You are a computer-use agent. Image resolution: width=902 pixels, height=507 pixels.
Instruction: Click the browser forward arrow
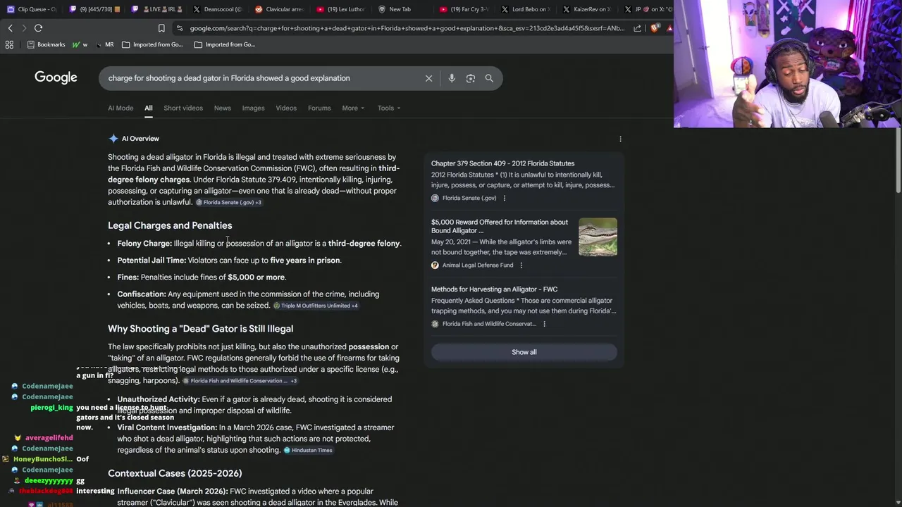tap(24, 28)
